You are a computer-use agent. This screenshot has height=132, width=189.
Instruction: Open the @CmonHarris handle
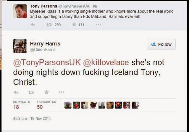43,49
